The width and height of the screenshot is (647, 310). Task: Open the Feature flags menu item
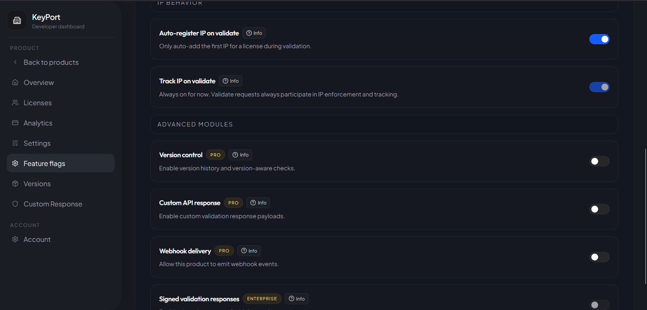tap(61, 163)
